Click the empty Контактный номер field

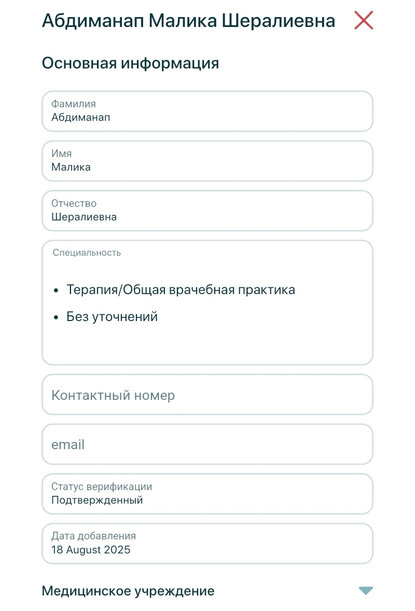point(208,395)
